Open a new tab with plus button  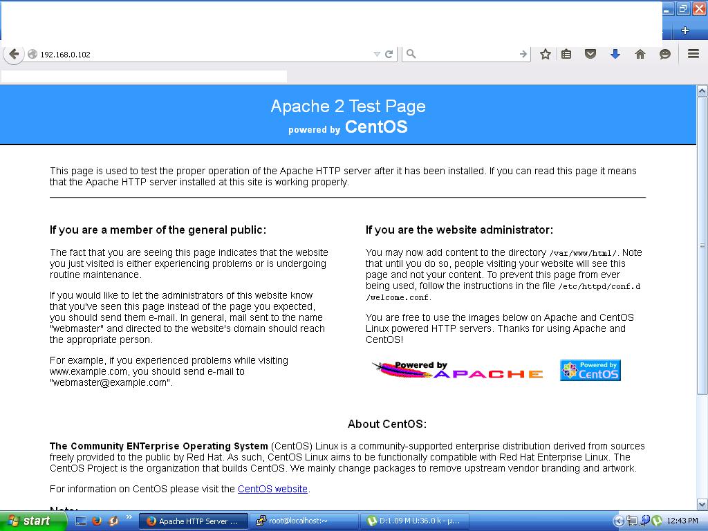(685, 30)
